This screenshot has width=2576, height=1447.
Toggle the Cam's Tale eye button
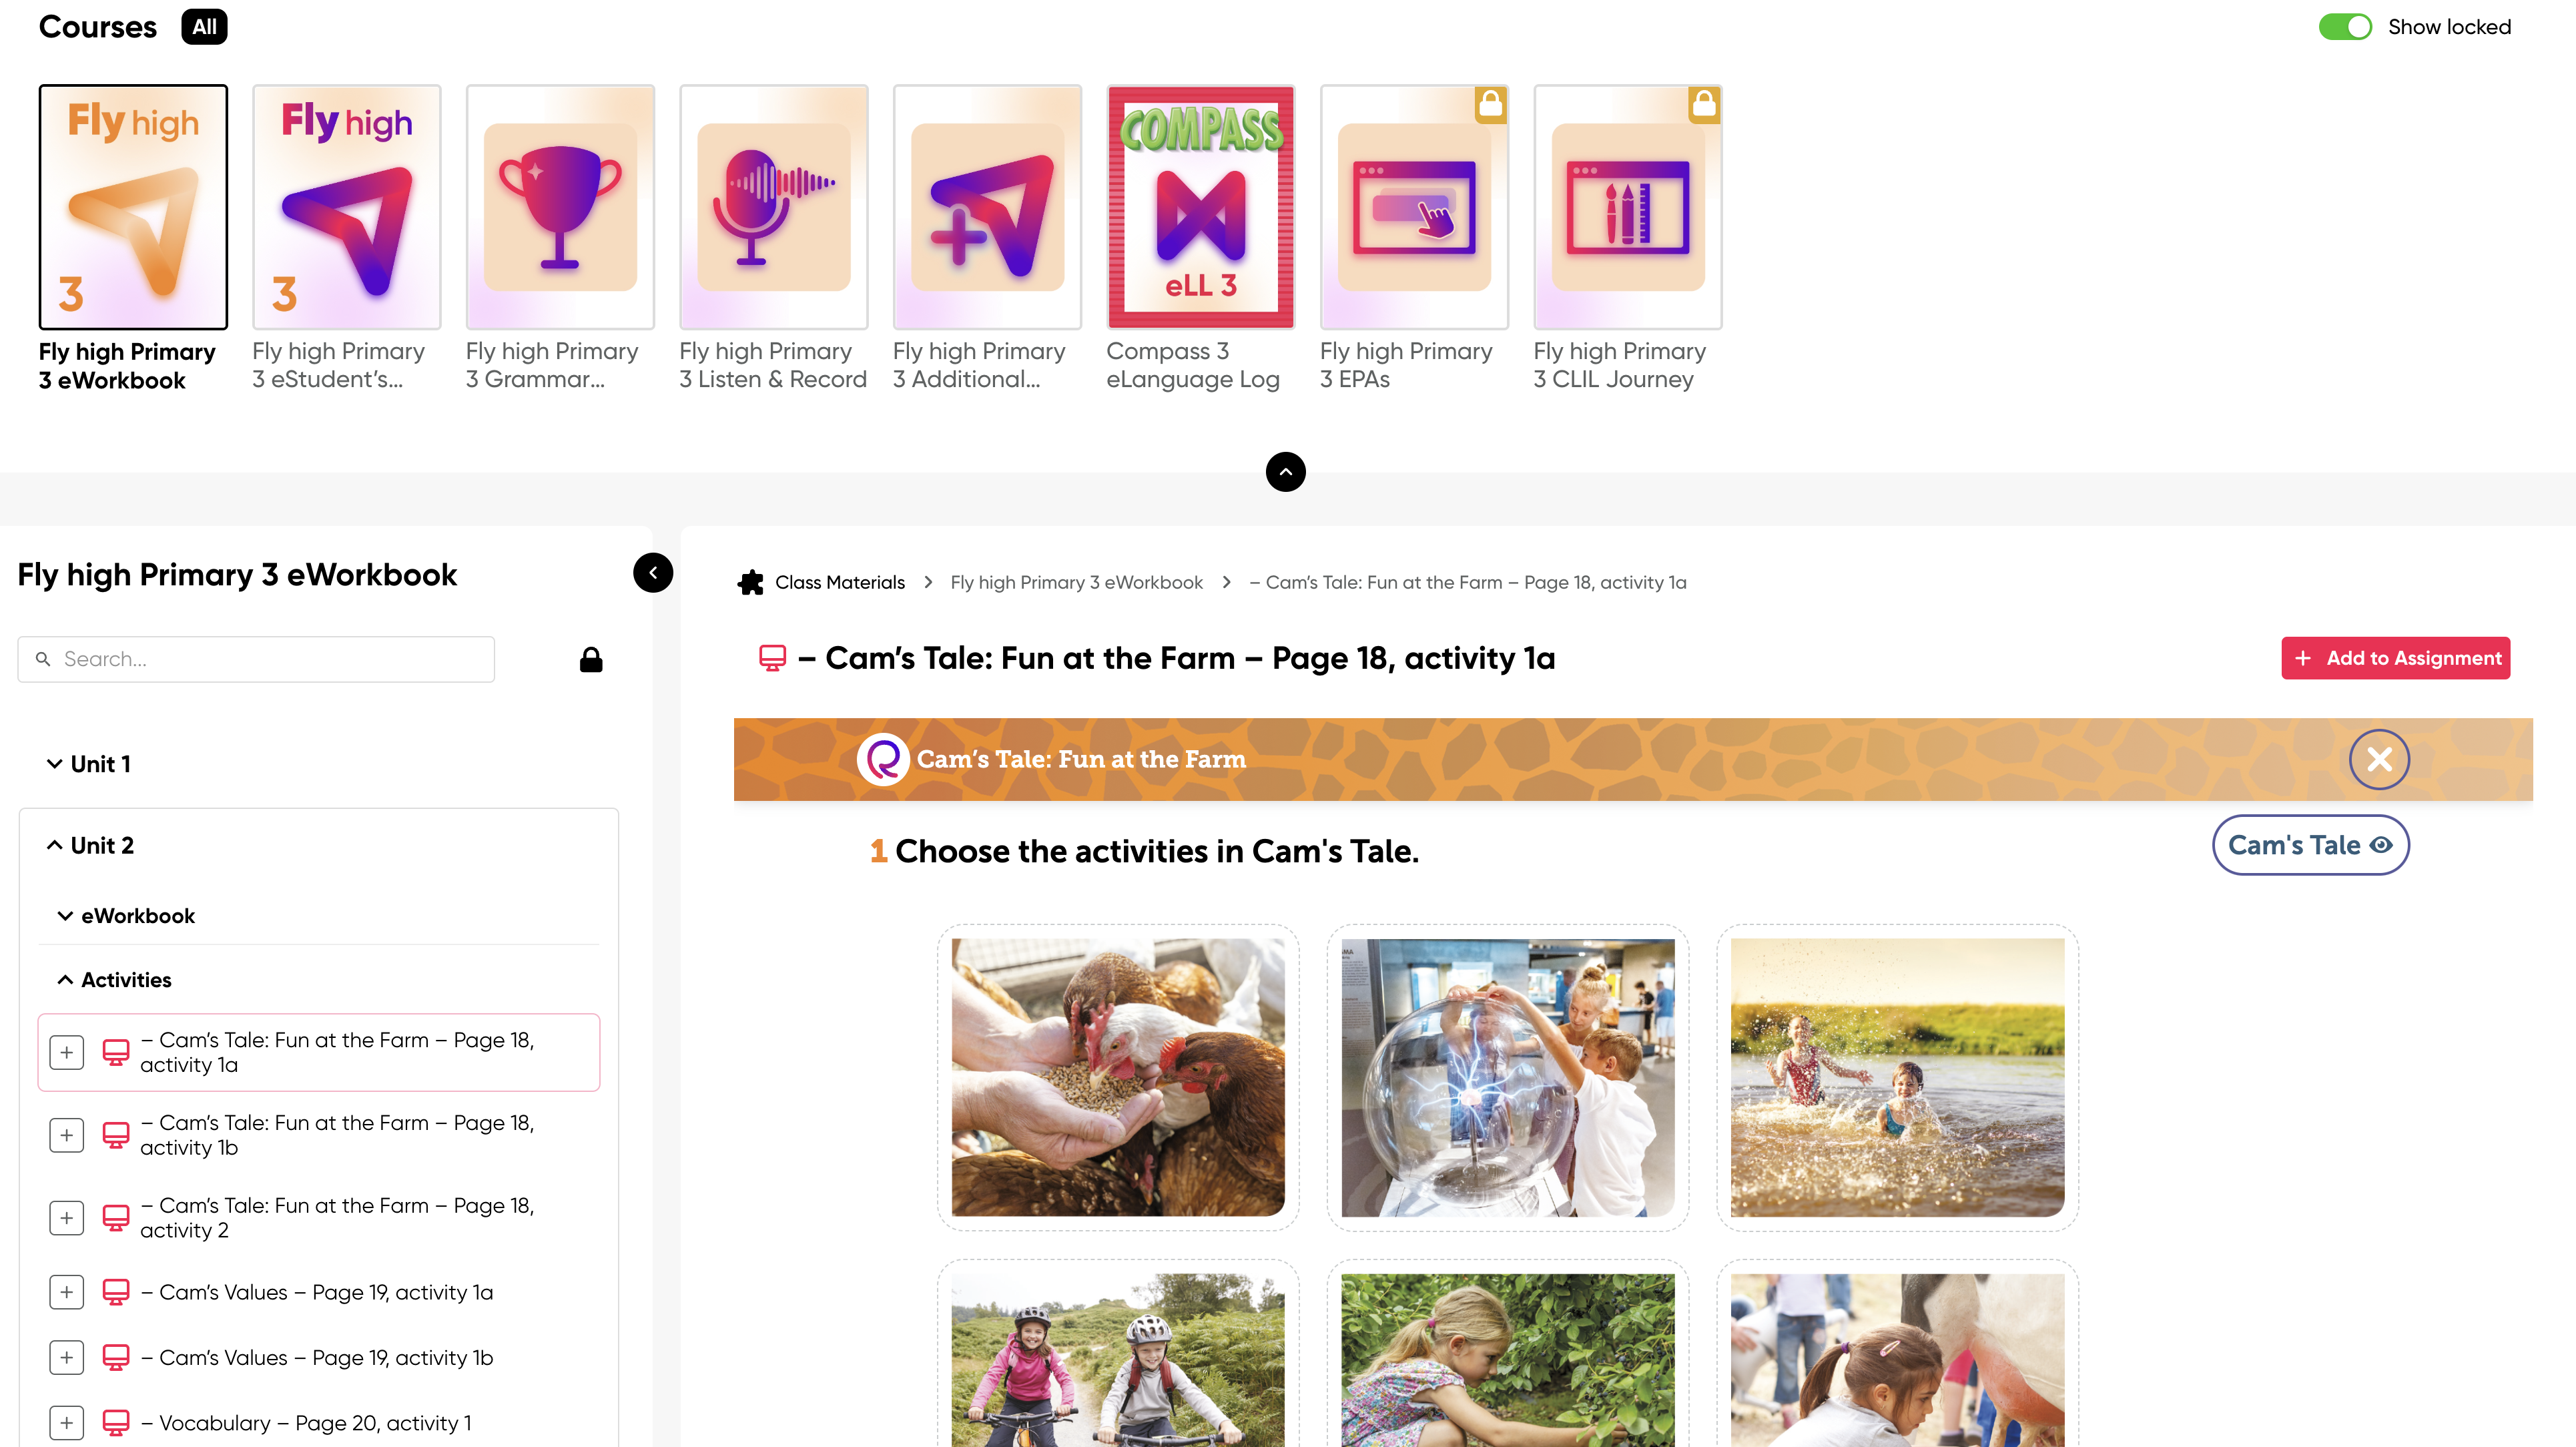(x=2310, y=845)
